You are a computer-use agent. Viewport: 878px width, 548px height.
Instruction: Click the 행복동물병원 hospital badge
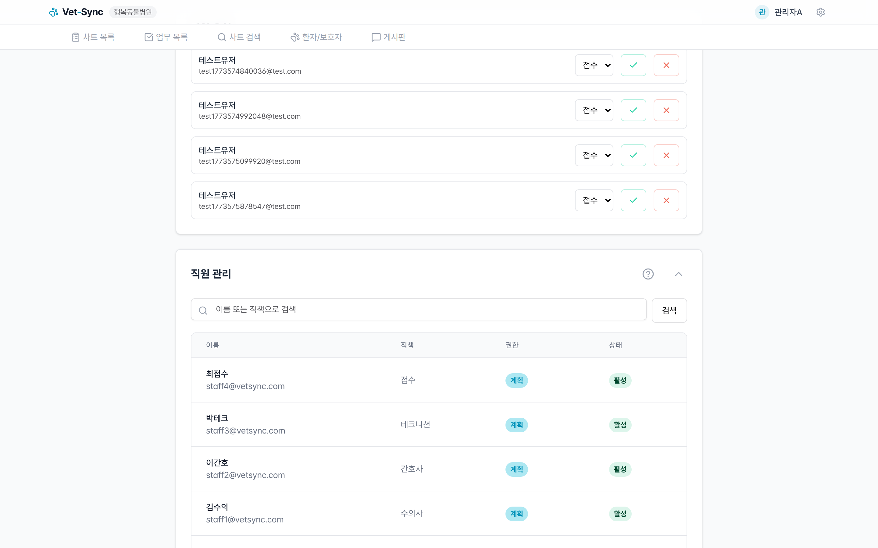tap(132, 12)
